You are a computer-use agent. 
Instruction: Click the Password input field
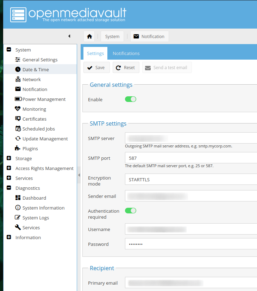point(191,244)
